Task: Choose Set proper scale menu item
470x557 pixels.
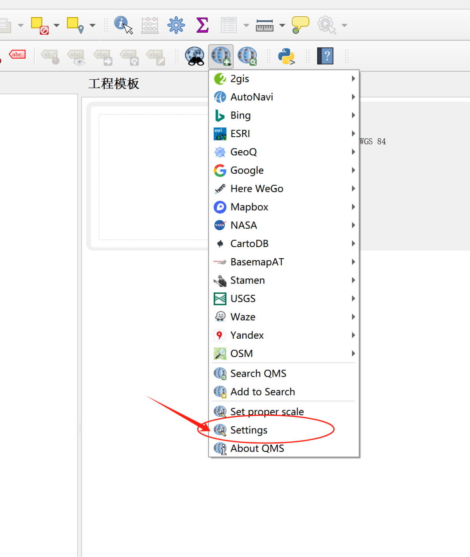Action: click(x=284, y=412)
